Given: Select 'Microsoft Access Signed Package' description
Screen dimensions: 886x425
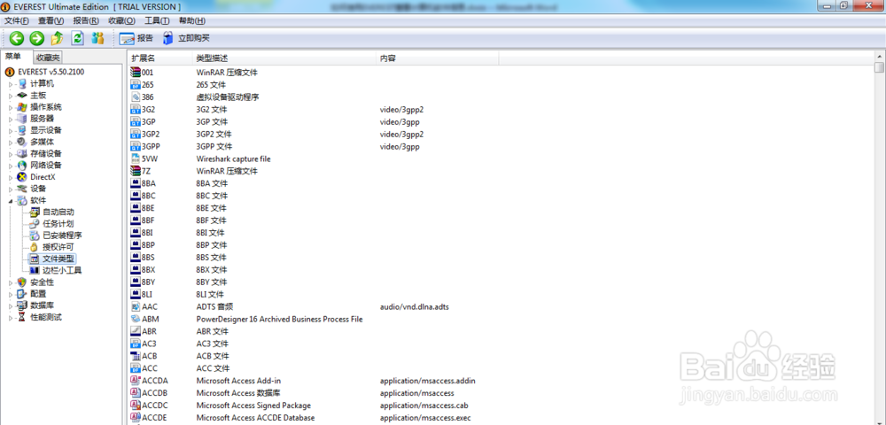Looking at the screenshot, I should pos(253,406).
